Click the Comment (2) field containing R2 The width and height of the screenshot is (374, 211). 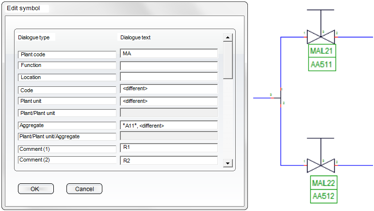pyautogui.click(x=168, y=160)
